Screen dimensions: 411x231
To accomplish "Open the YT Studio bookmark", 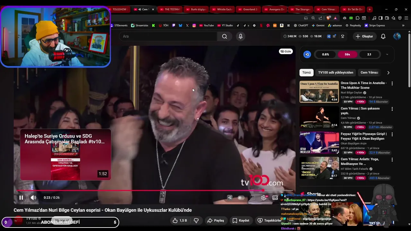I will point(225,25).
